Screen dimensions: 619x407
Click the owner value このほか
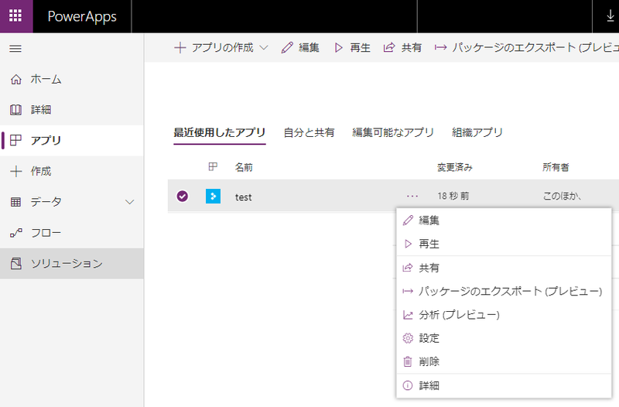tap(562, 197)
